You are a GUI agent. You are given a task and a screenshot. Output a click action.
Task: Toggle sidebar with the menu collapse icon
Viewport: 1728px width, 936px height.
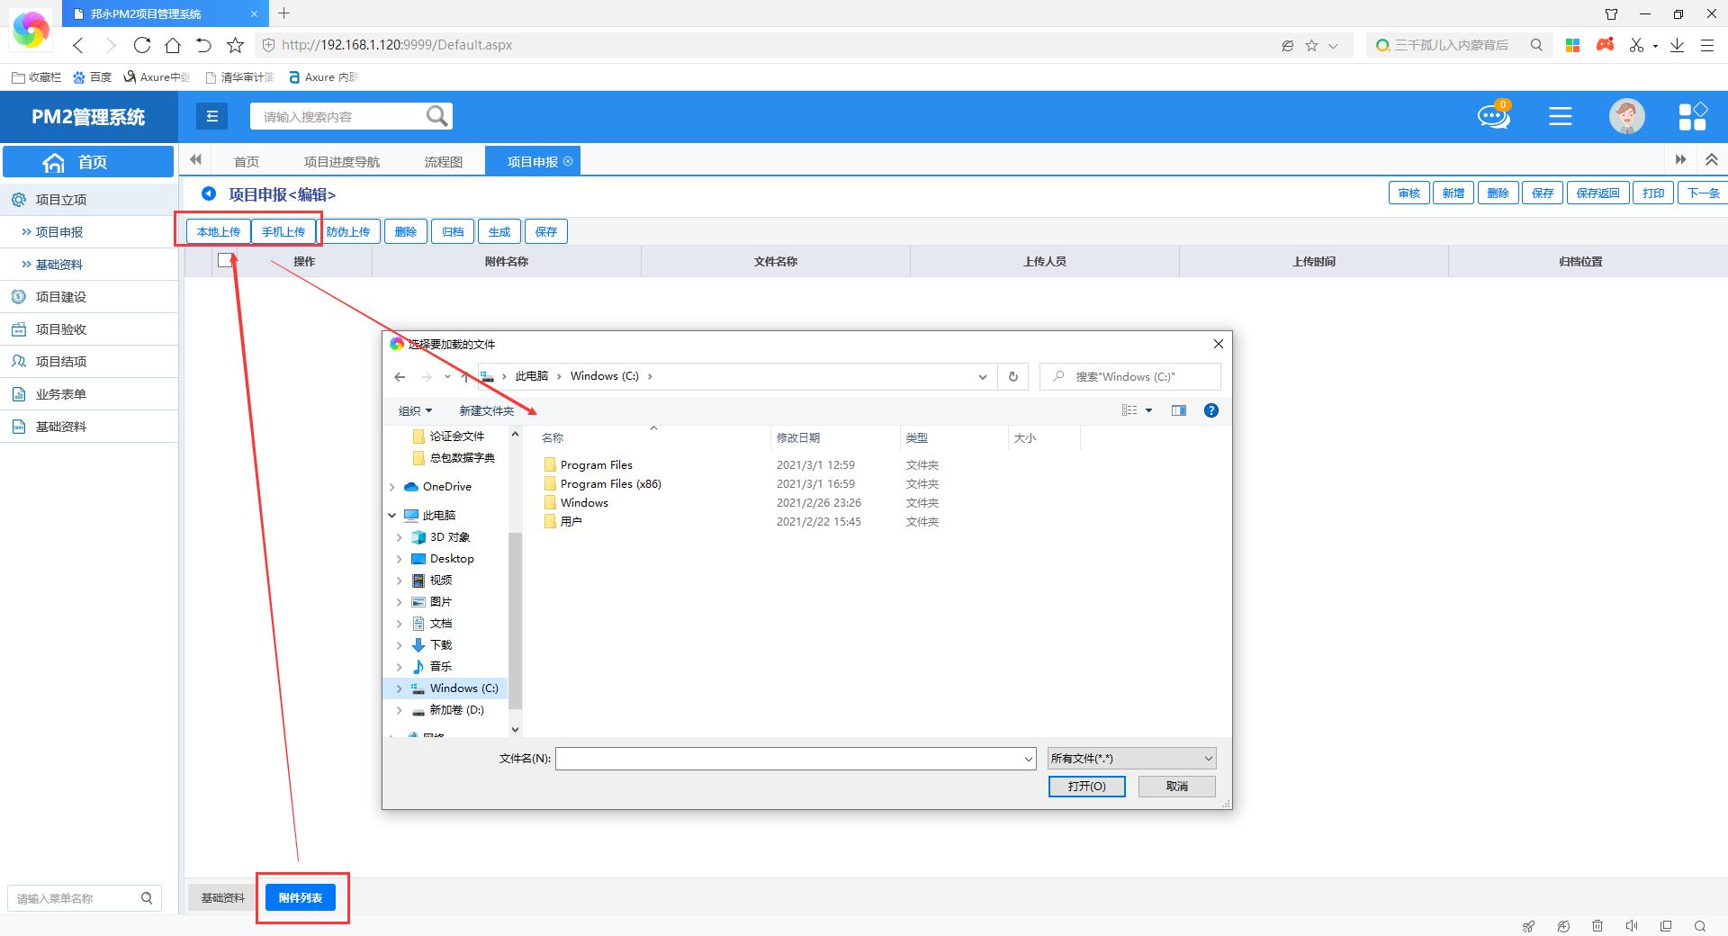click(212, 116)
